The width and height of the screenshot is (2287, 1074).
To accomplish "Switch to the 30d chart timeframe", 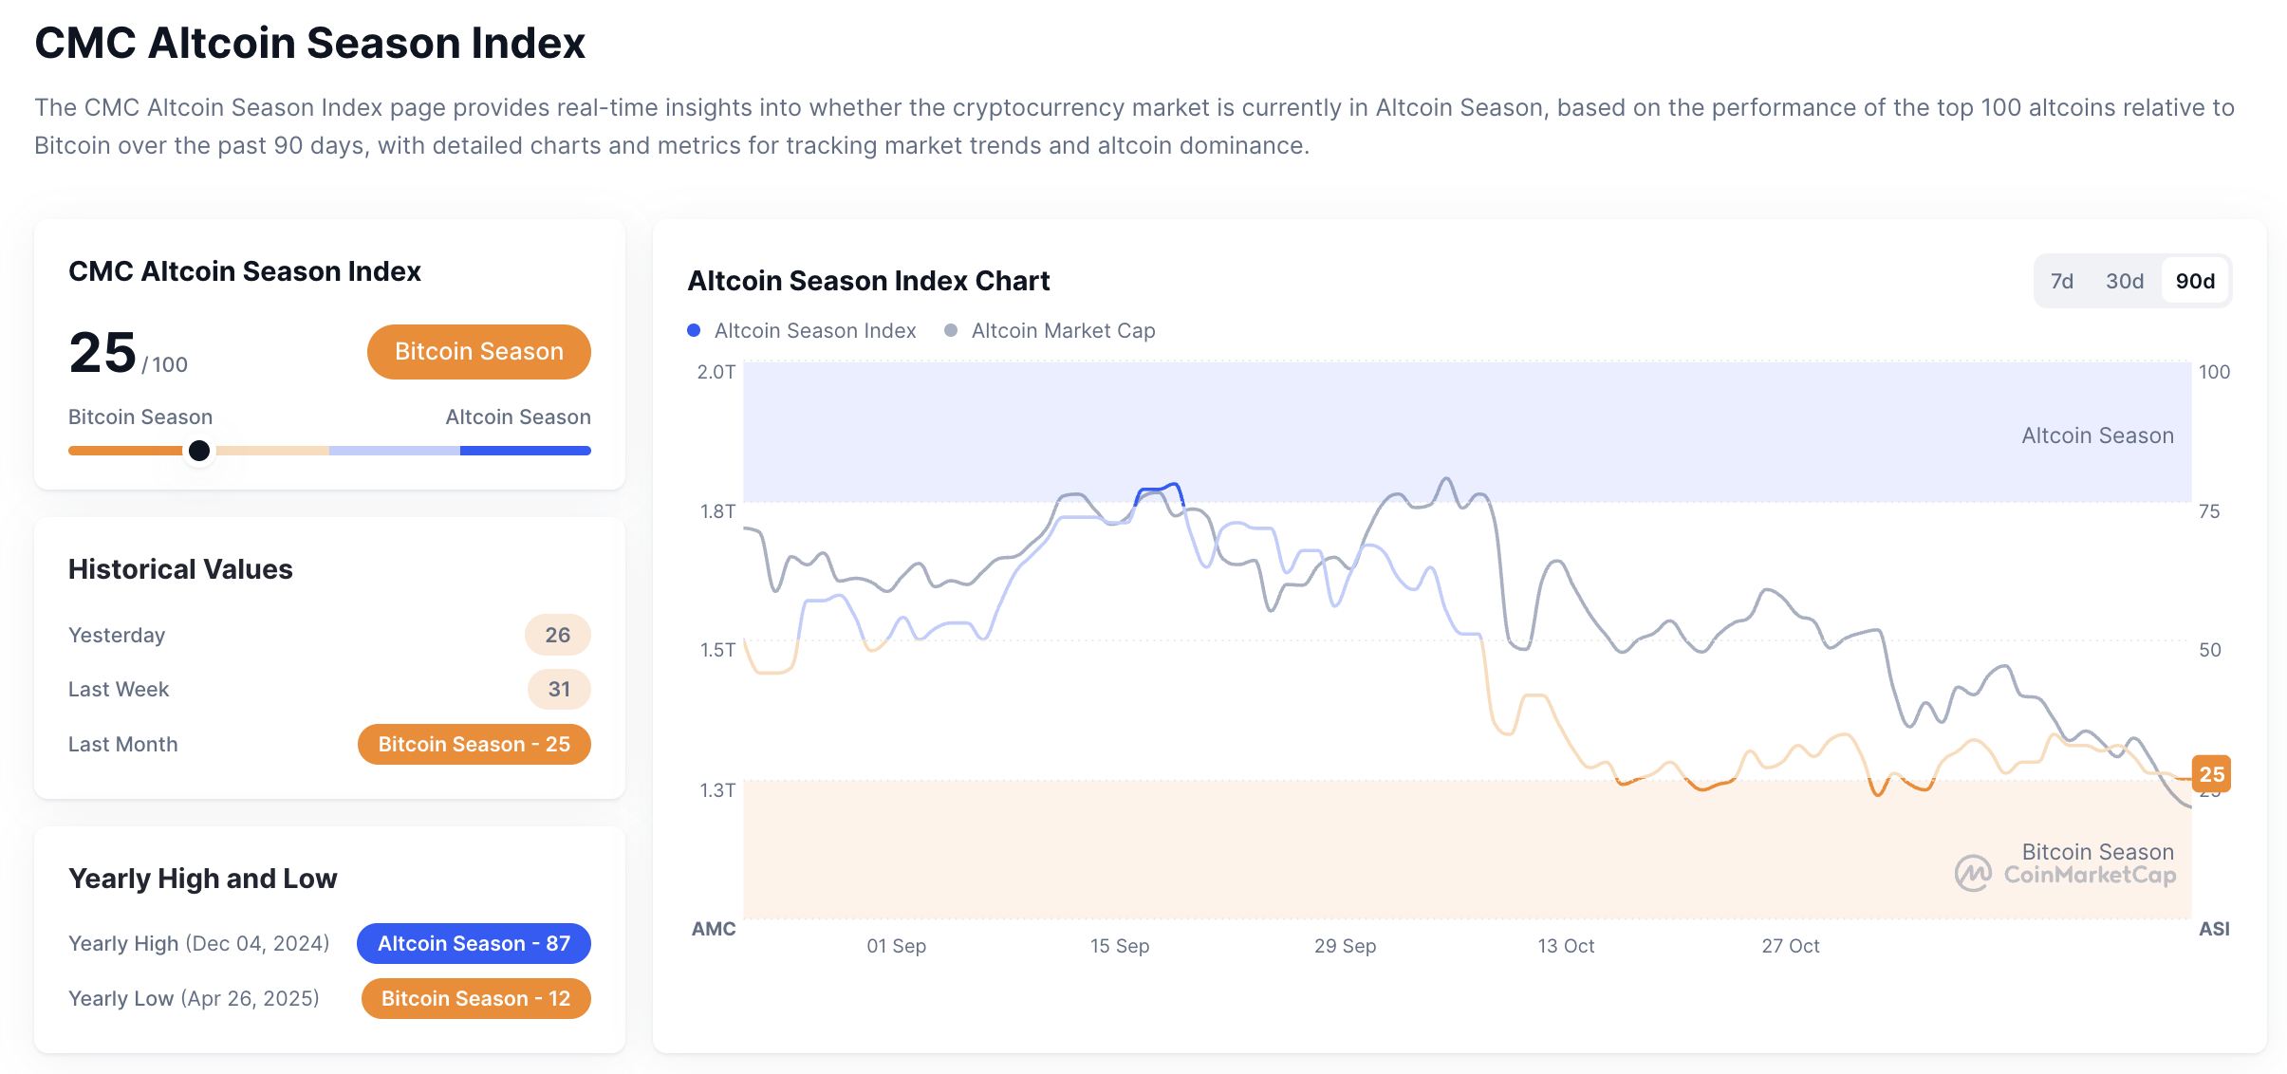I will (x=2124, y=280).
